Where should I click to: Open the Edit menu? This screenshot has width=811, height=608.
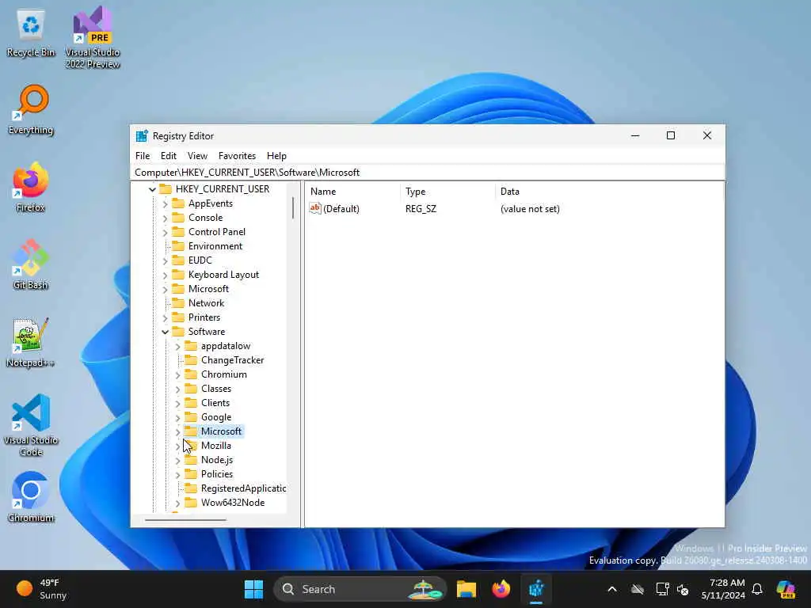[169, 156]
